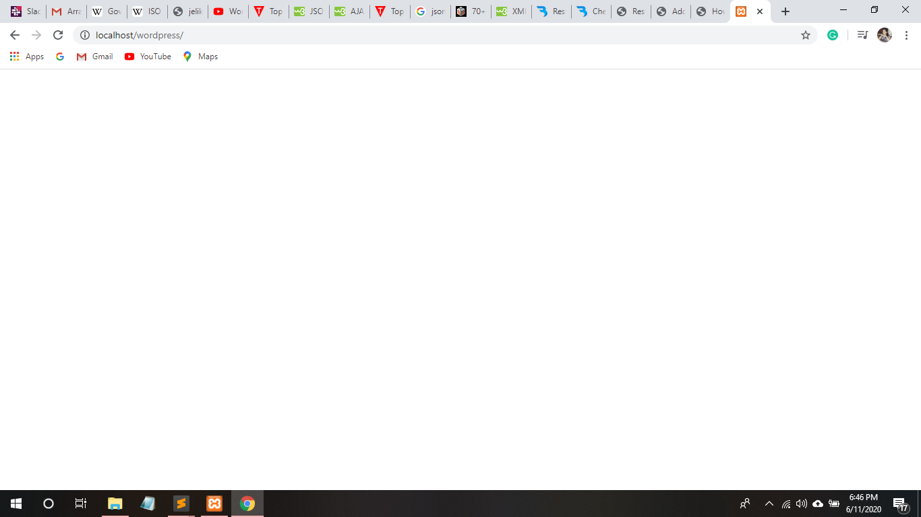The height and width of the screenshot is (517, 921).
Task: View site information icon beside URL
Action: 85,35
